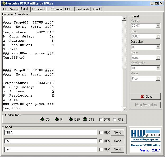Click the Temp485>AQ line in terminal
This screenshot has width=165, height=157.
coord(14,58)
